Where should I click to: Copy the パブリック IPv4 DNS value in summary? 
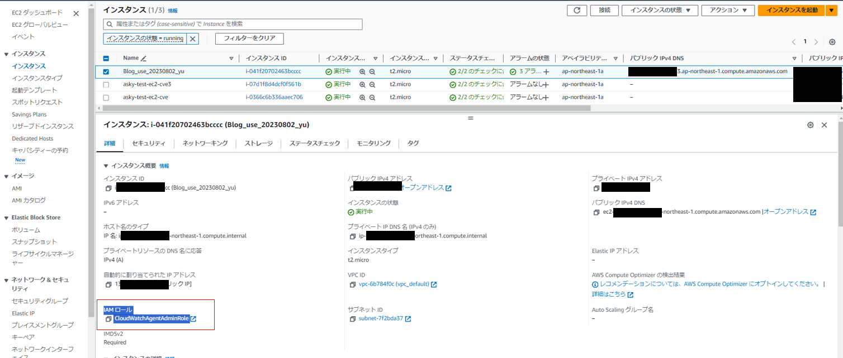[596, 212]
